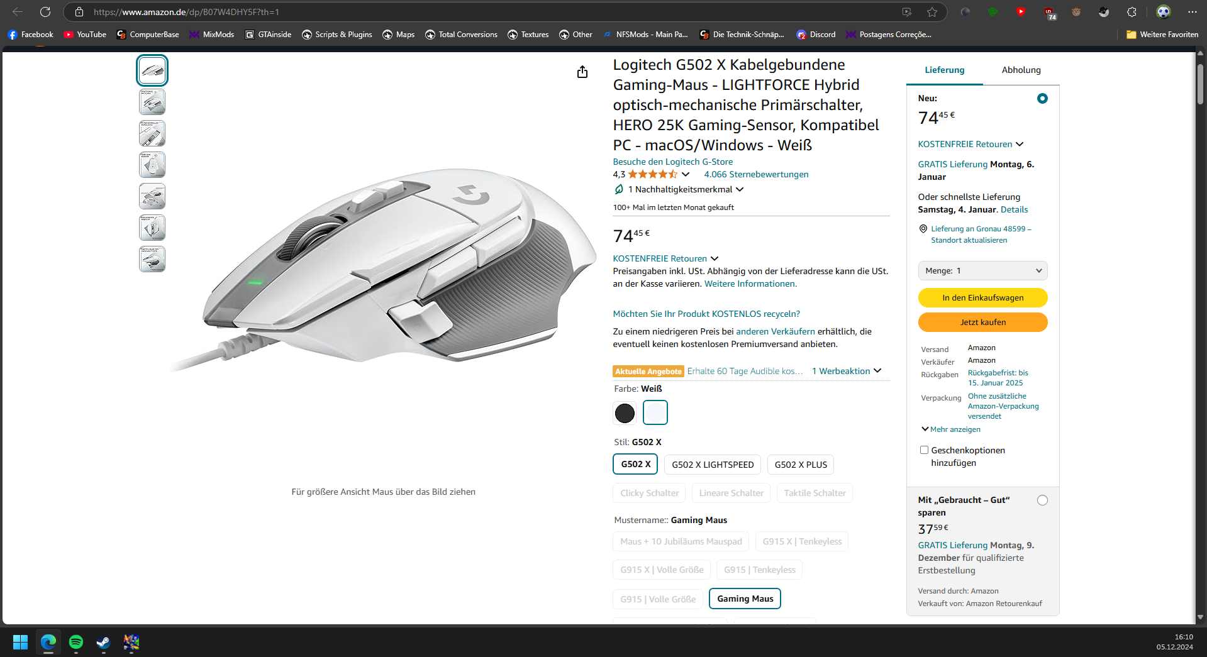
Task: Open the Menge quantity dropdown
Action: 982,271
